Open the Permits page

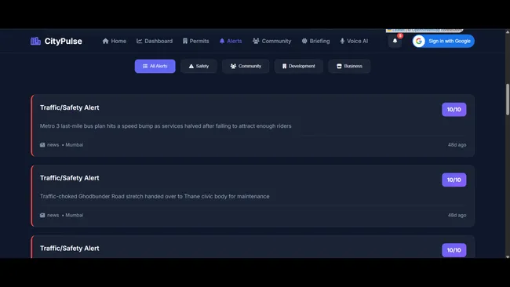196,41
